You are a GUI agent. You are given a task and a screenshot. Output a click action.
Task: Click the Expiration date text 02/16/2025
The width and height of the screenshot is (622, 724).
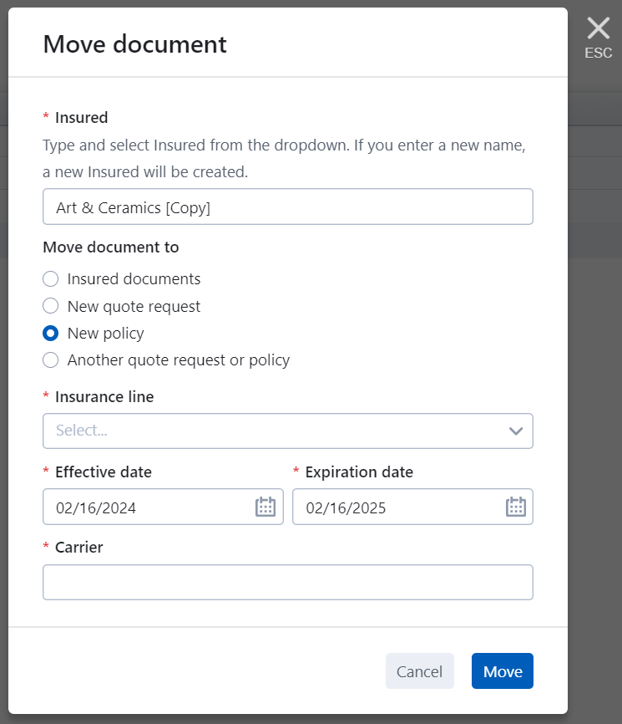click(x=346, y=507)
